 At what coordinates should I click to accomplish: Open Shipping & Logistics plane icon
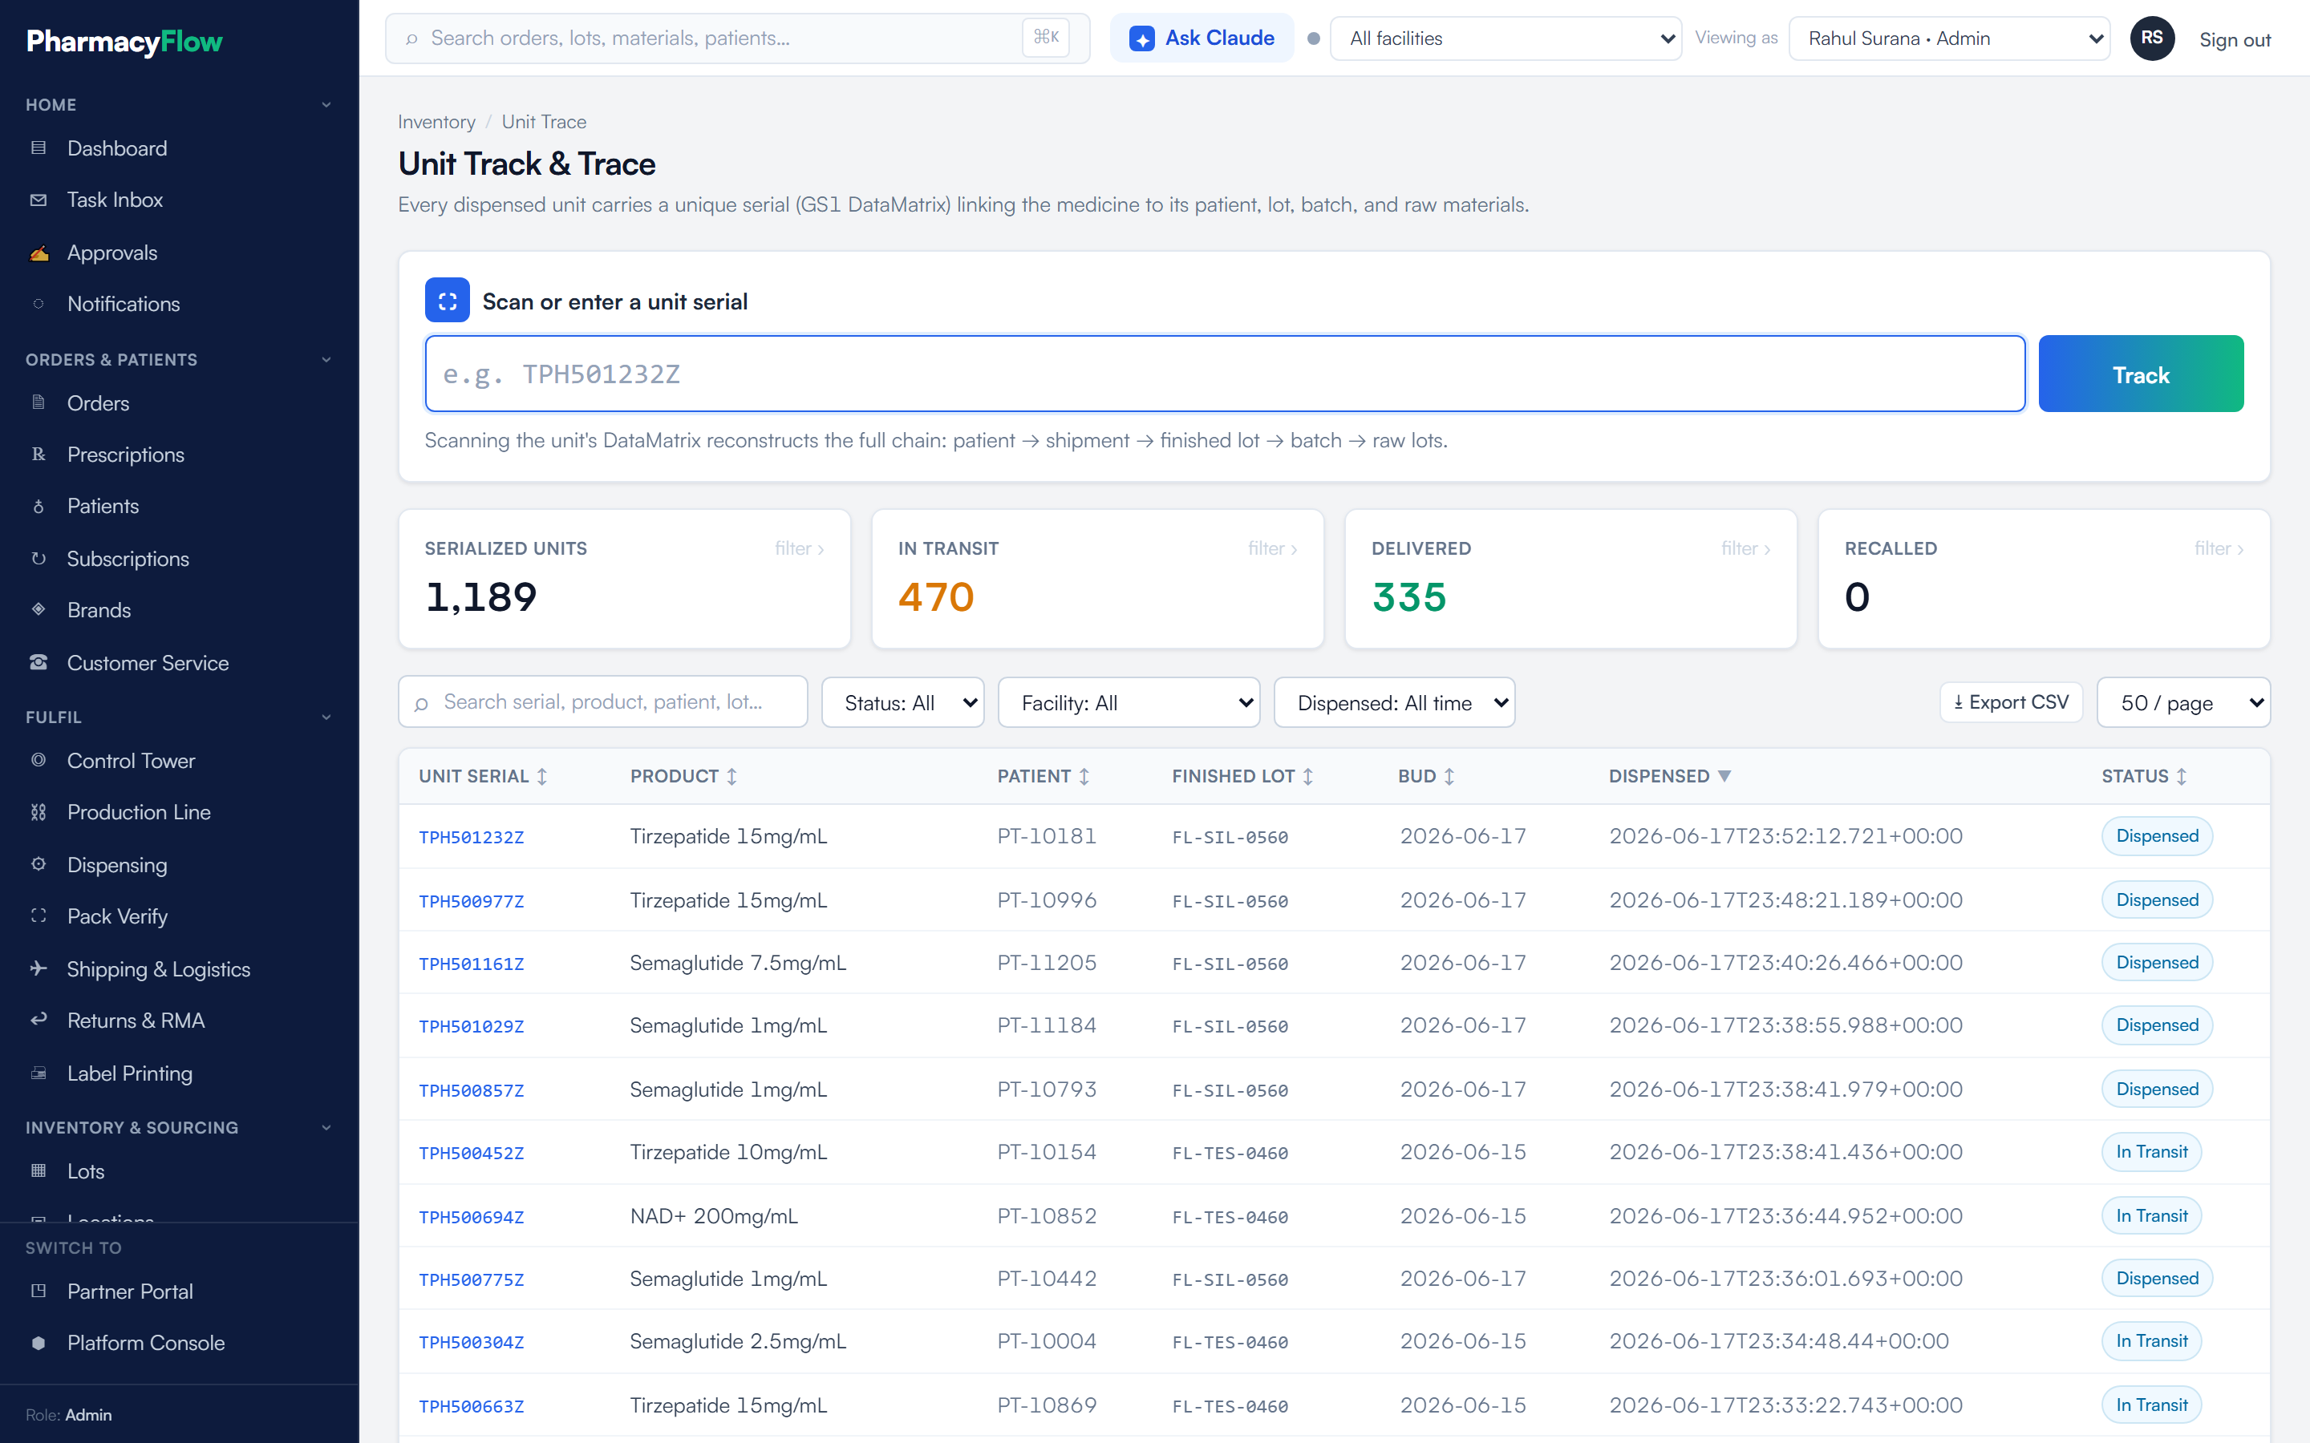38,968
